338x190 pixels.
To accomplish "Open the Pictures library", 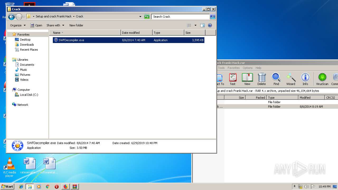I will (25, 75).
